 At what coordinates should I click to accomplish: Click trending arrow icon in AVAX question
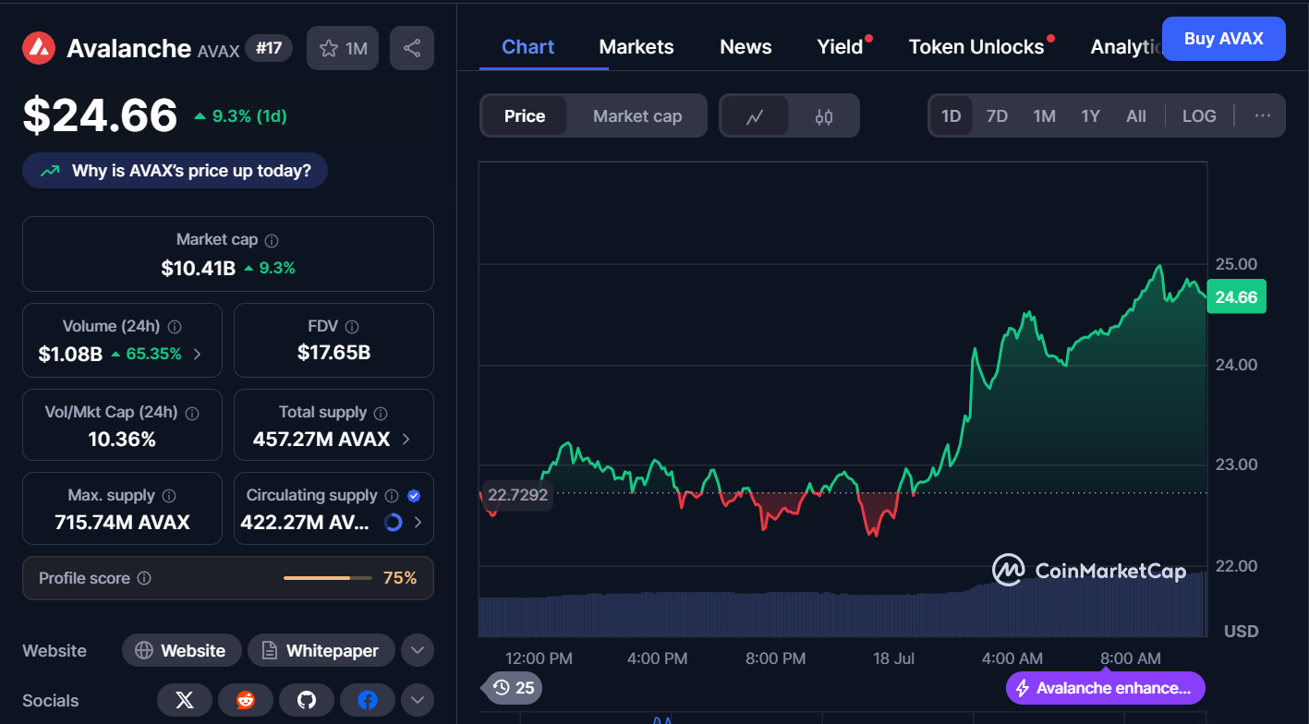(52, 171)
